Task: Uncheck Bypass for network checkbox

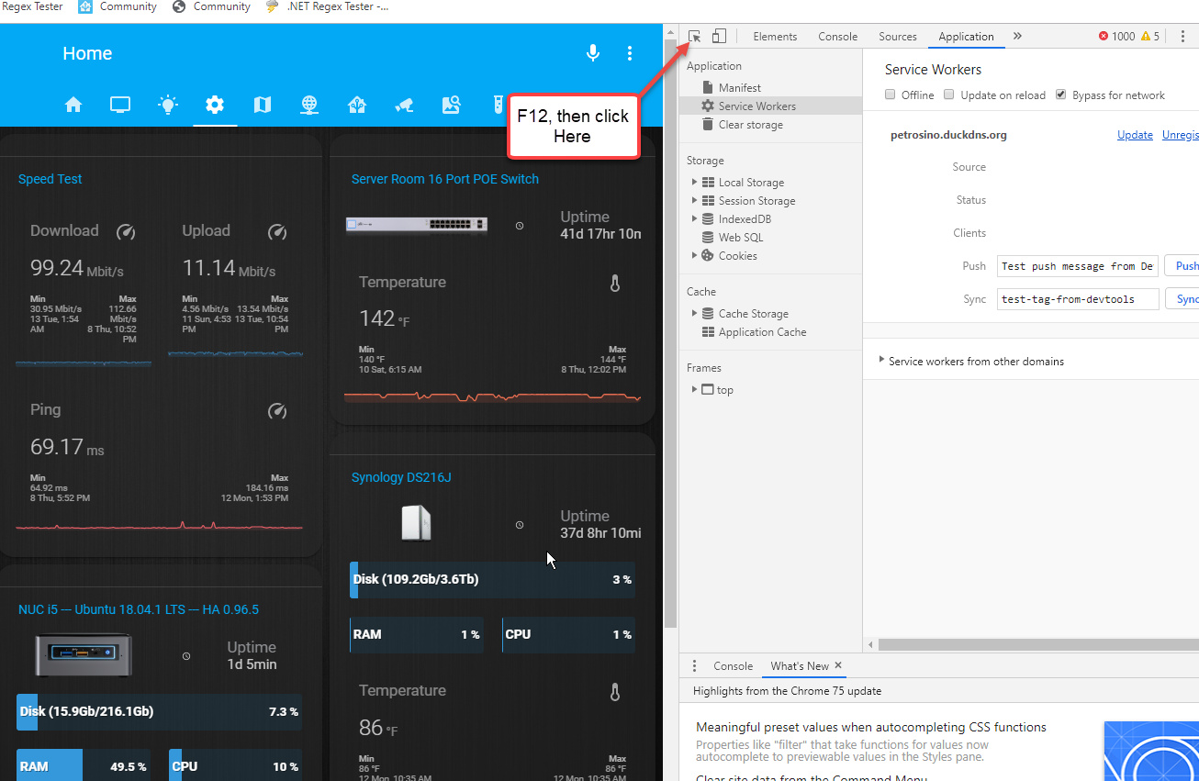Action: point(1061,95)
